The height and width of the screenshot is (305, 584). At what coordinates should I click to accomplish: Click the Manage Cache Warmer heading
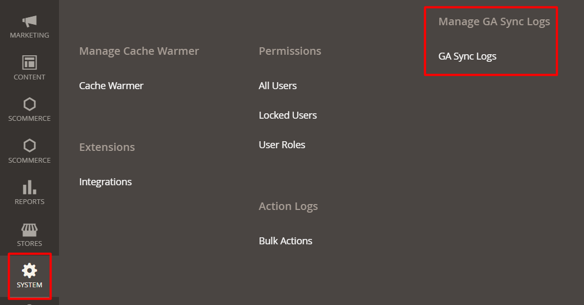pyautogui.click(x=139, y=51)
